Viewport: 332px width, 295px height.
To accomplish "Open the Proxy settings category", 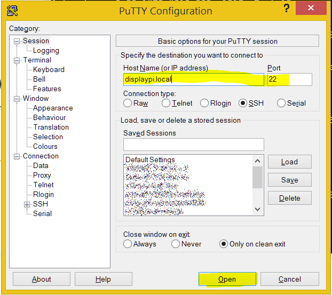I will (42, 175).
